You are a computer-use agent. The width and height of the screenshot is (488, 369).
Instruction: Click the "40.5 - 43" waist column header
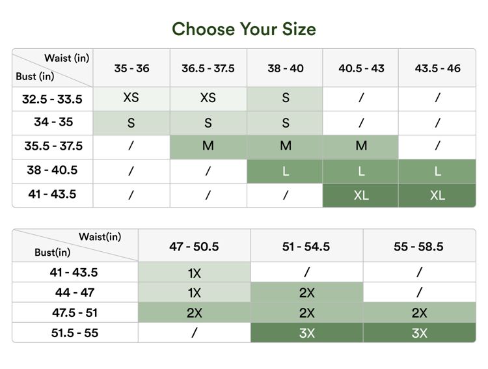point(361,68)
